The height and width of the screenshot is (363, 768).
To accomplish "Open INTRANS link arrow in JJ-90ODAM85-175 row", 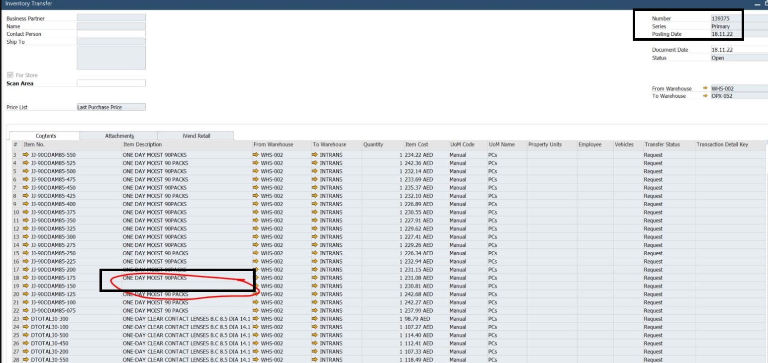I will tap(315, 278).
